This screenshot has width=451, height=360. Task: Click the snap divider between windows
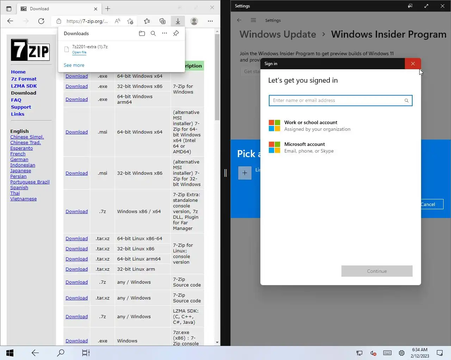click(225, 173)
